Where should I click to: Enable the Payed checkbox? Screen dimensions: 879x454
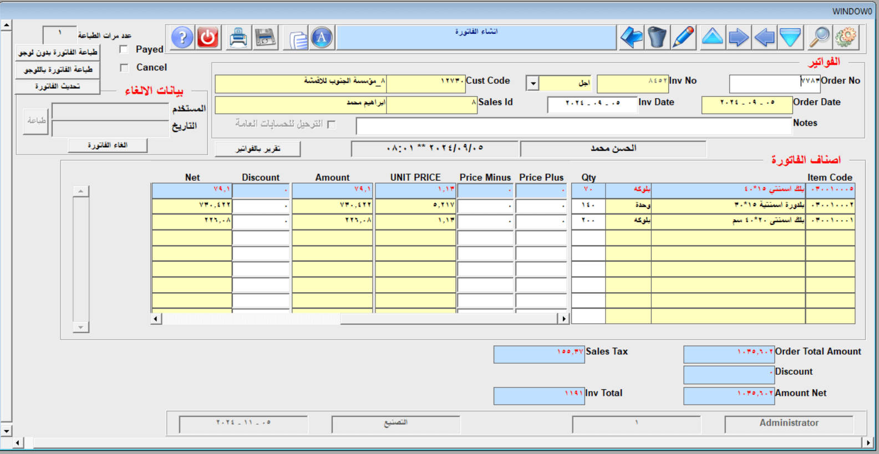pos(124,49)
